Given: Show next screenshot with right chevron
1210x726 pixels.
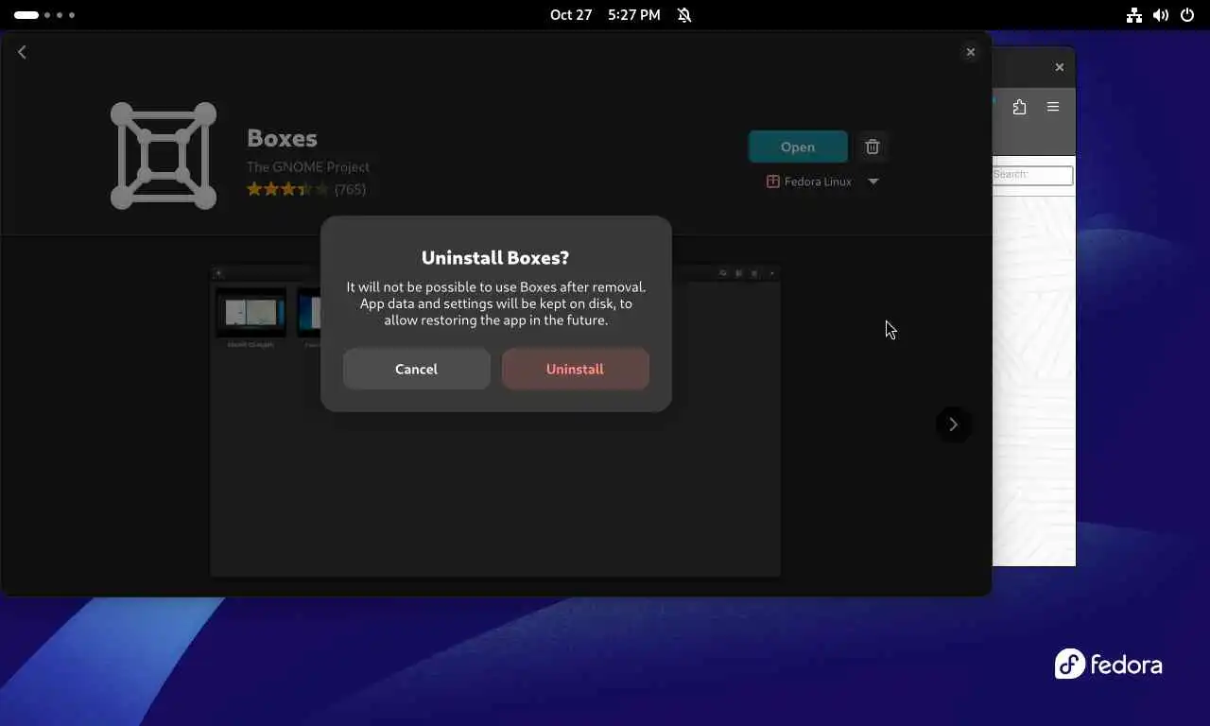Looking at the screenshot, I should 953,424.
